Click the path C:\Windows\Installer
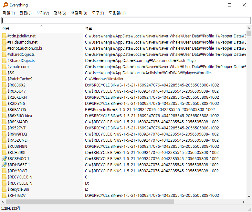 [x=104, y=79]
